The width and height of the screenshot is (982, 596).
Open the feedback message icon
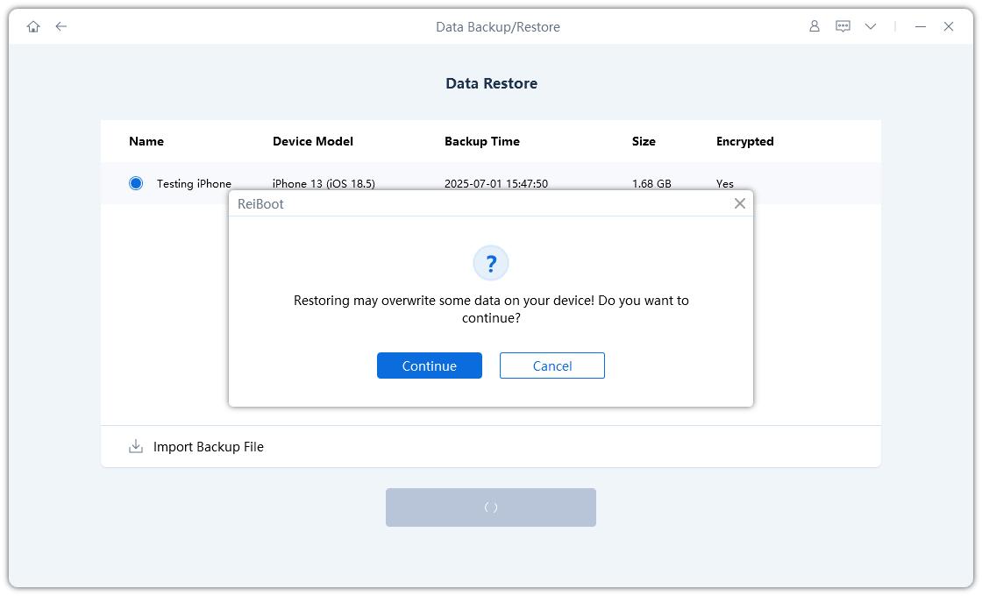[x=843, y=26]
